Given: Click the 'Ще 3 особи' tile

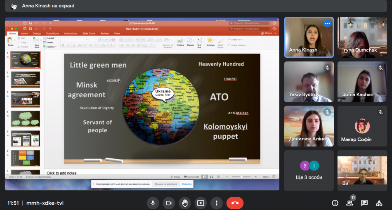Looking at the screenshot, I should pyautogui.click(x=309, y=170).
